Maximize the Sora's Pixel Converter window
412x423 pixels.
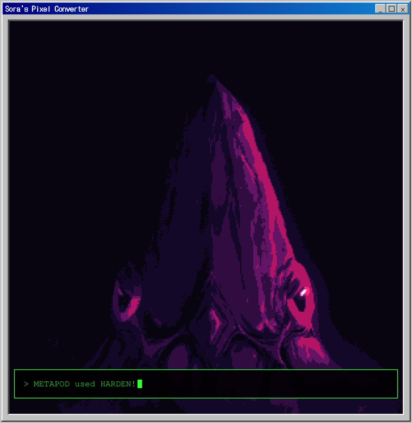(x=392, y=9)
